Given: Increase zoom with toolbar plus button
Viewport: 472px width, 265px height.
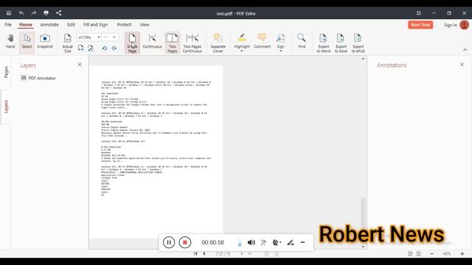Looking at the screenshot, I should point(114,38).
